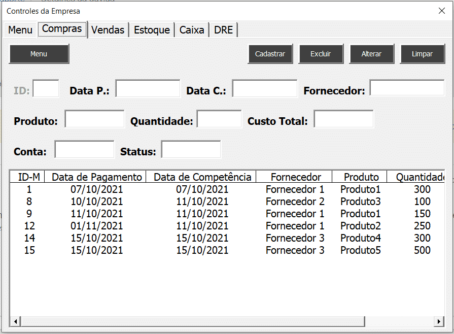Click the Produto column header in the list

(x=360, y=177)
